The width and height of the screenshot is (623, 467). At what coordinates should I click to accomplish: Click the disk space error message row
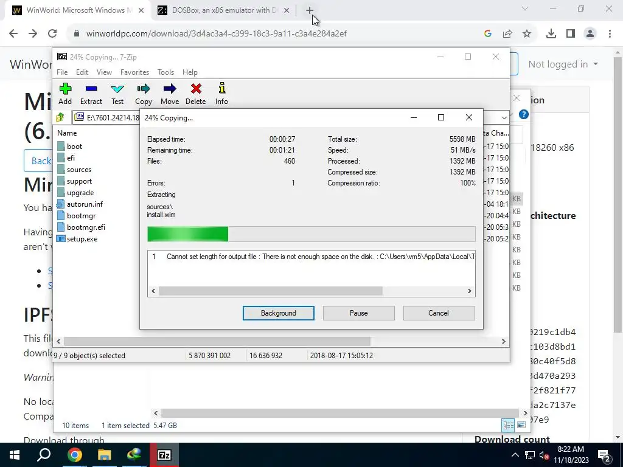[x=311, y=257]
